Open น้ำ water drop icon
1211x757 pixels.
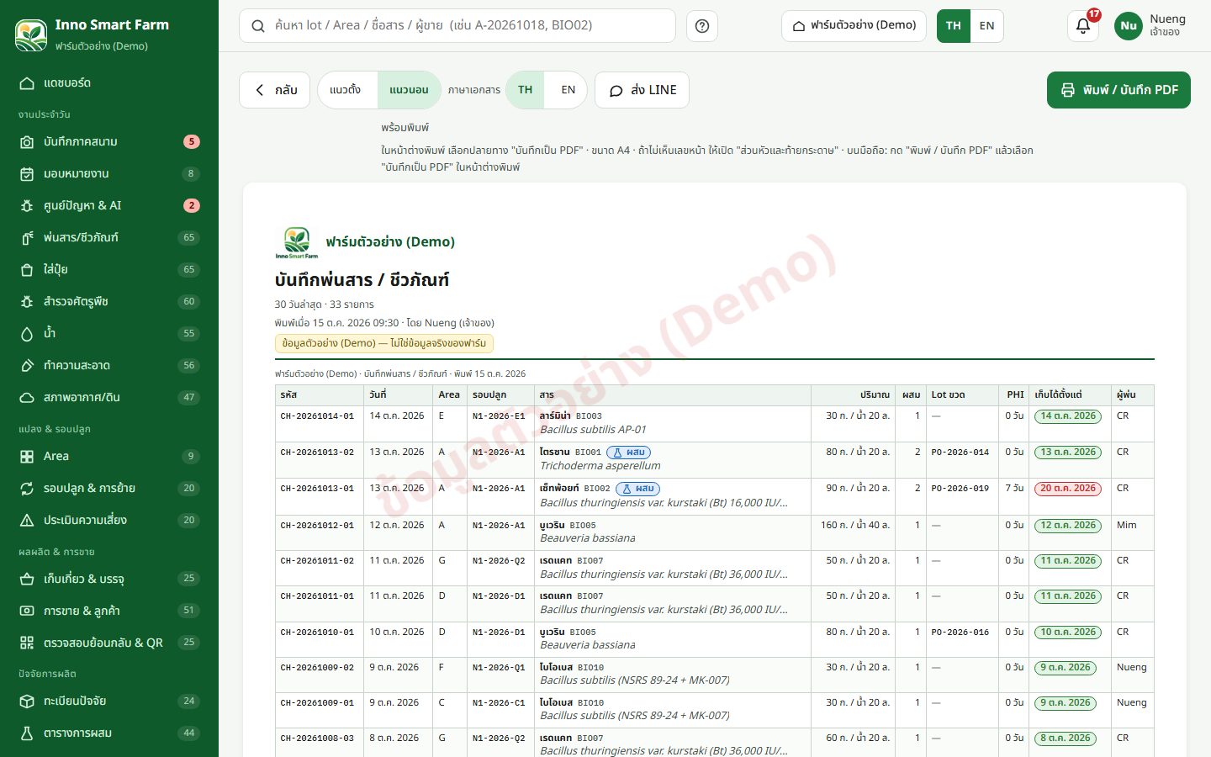point(27,334)
